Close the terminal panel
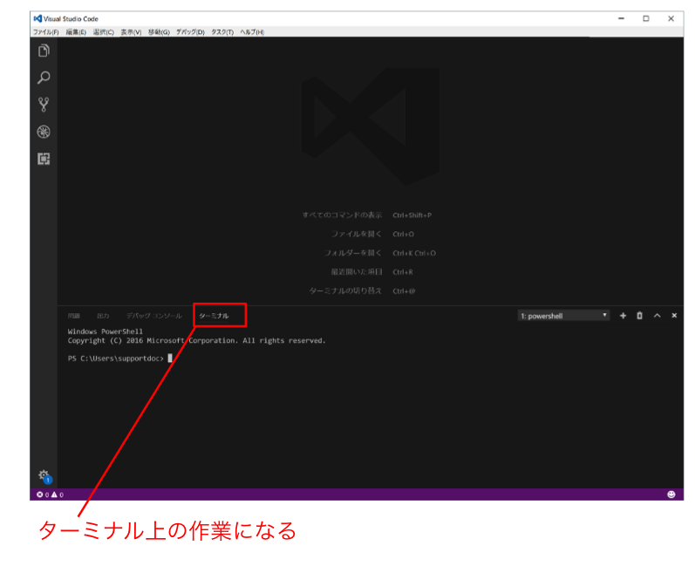 [x=674, y=316]
